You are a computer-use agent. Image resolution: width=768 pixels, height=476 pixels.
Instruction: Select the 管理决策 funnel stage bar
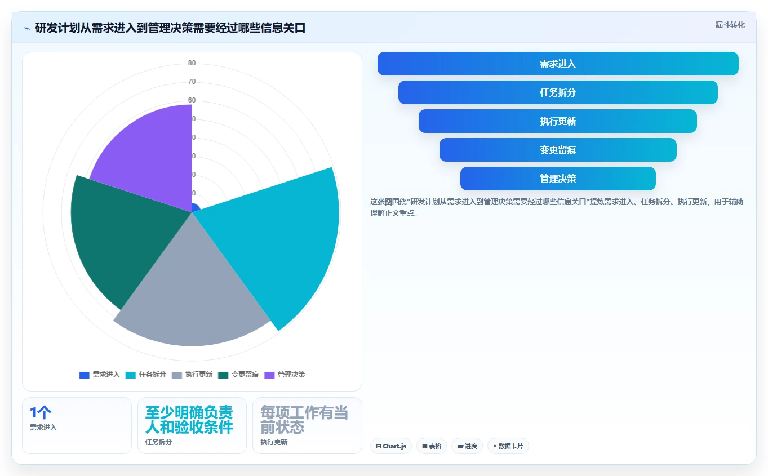click(558, 179)
